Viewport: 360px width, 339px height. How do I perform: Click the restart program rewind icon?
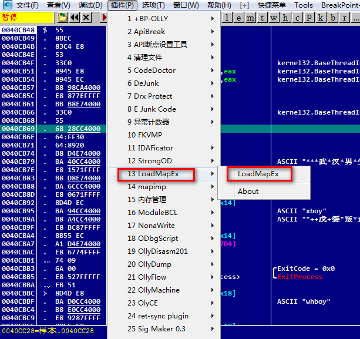coord(75,18)
